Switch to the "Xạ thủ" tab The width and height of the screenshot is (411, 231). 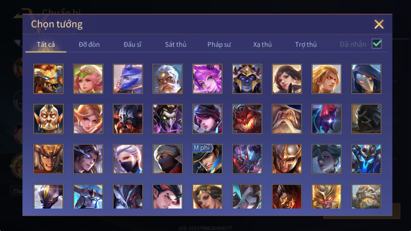coord(262,44)
